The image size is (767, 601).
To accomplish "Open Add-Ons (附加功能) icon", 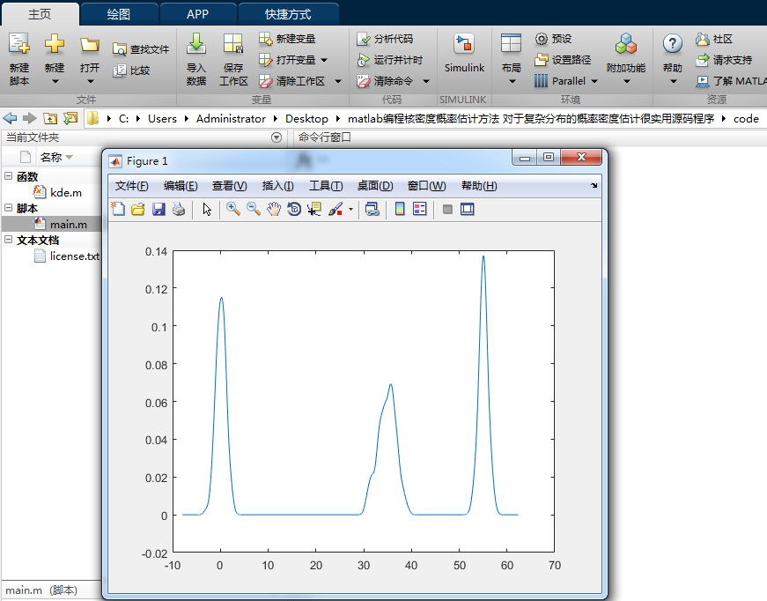I will [626, 44].
